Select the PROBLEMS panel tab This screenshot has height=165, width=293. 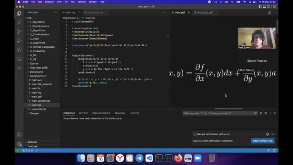(x=69, y=113)
